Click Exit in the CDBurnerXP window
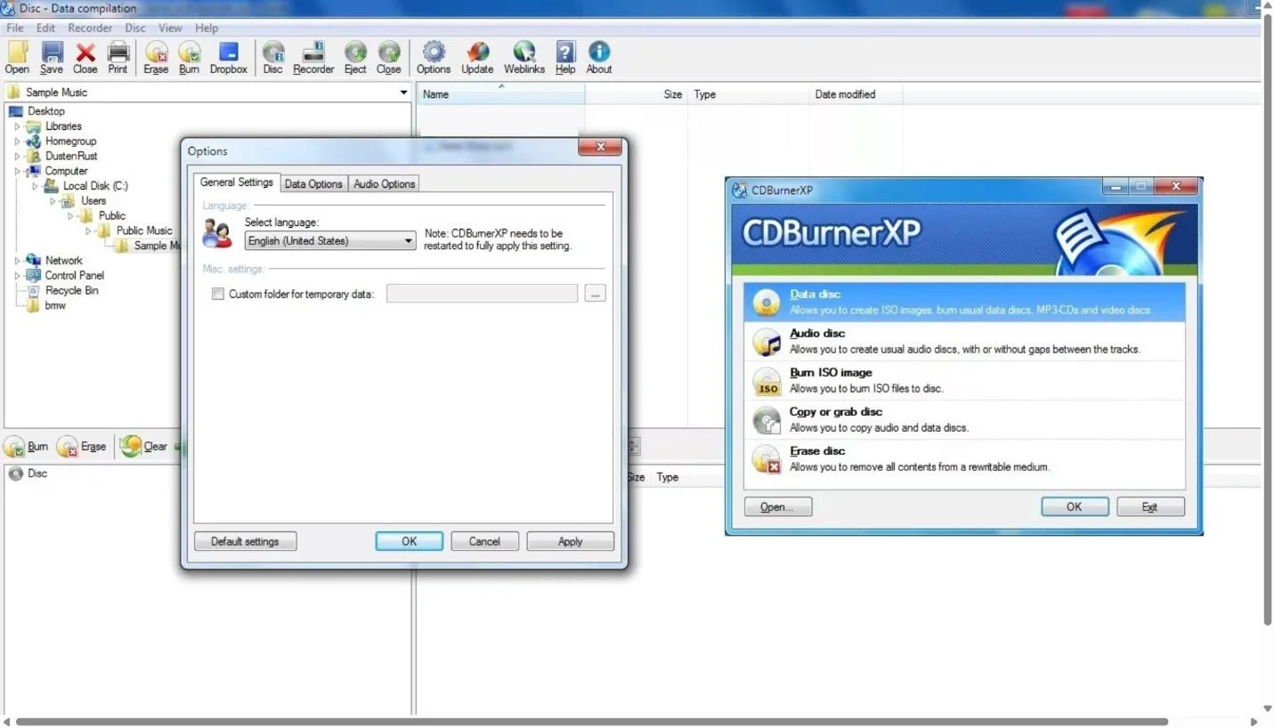 1150,506
